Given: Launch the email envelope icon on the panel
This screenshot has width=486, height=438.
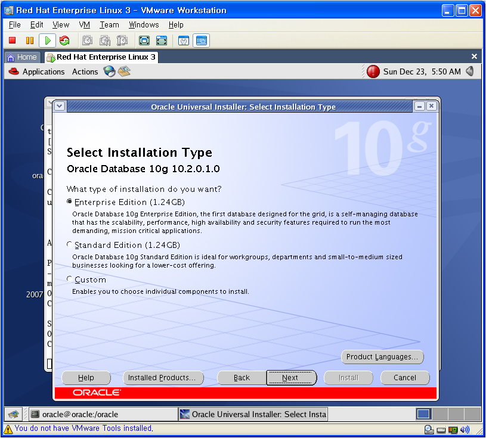Looking at the screenshot, I should click(124, 72).
